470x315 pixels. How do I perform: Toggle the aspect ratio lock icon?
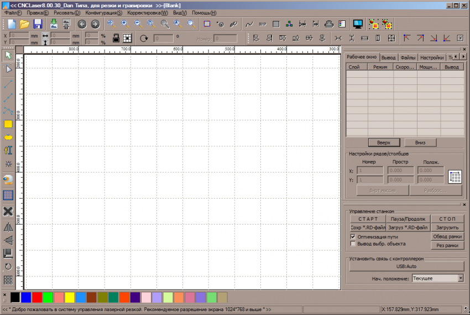[116, 38]
